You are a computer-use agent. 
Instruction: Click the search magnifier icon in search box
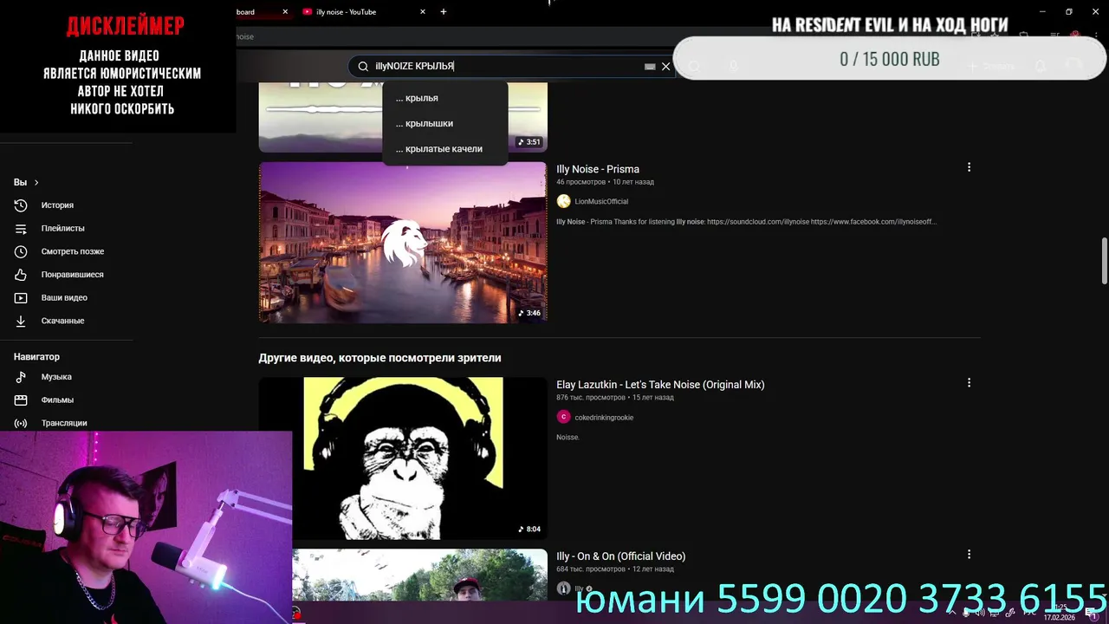pos(363,66)
